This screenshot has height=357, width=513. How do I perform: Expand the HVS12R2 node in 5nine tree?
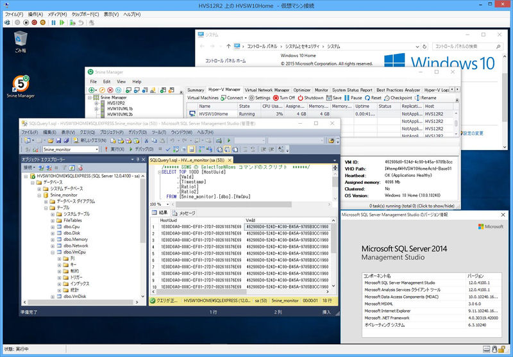coord(96,103)
